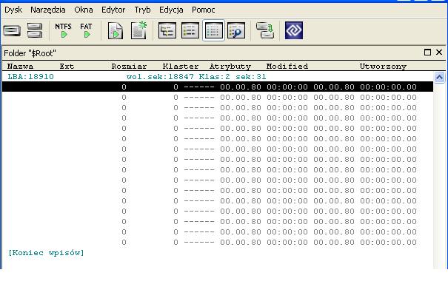
Task: Click the new document with sparkle icon
Action: [x=139, y=30]
